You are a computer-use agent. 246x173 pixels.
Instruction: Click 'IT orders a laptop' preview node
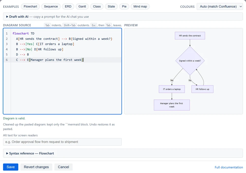(x=172, y=89)
